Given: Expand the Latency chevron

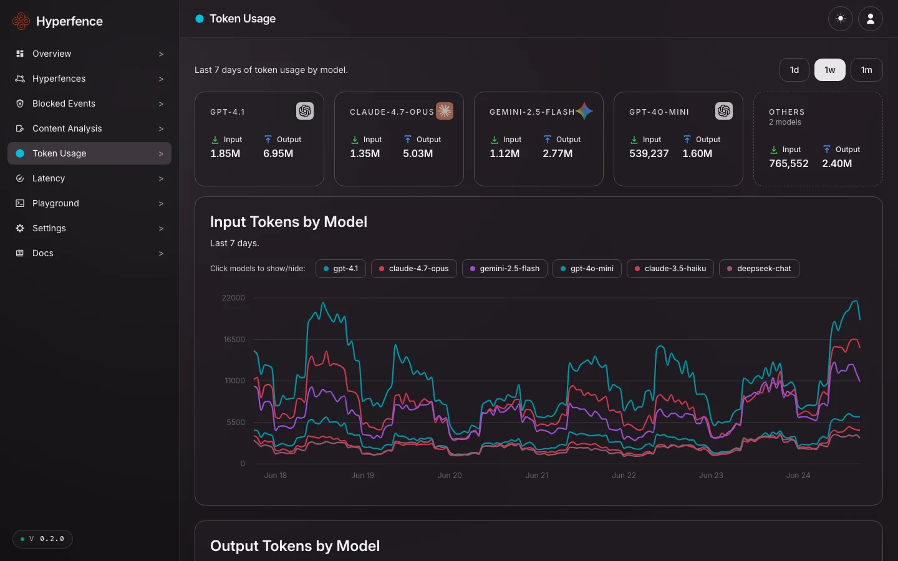Looking at the screenshot, I should click(161, 179).
